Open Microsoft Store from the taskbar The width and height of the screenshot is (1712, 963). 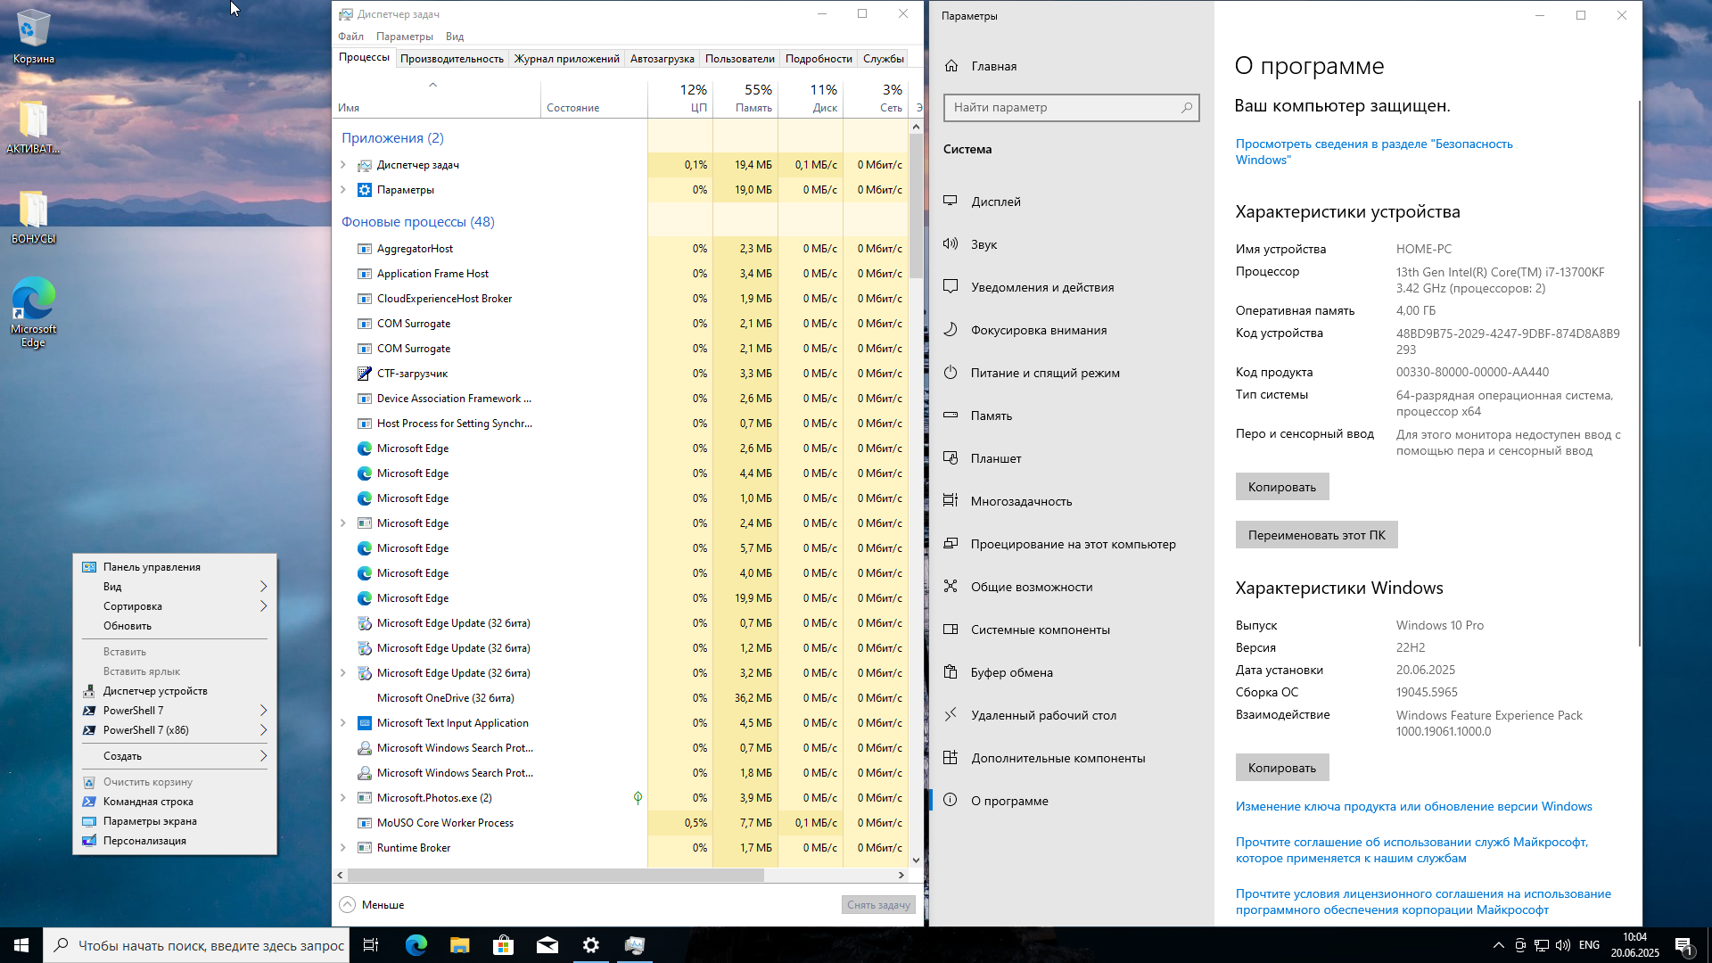coord(503,945)
